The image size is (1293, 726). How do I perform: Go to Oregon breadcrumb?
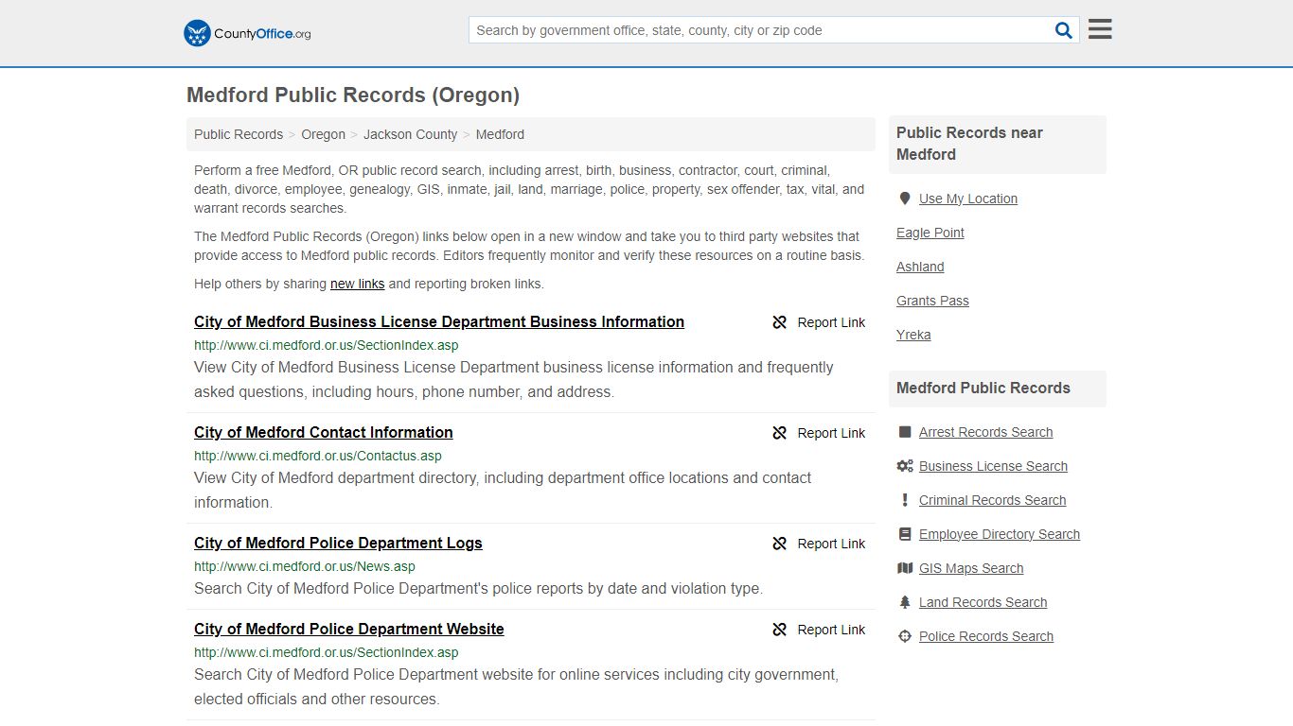324,134
